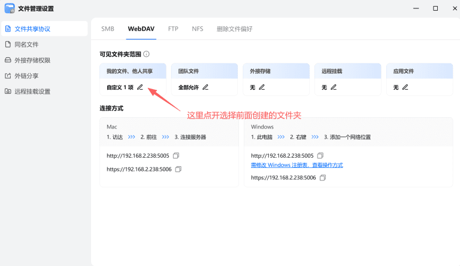Click the 远程挂载 card header
Viewport: 460px width, 266px height.
point(347,71)
